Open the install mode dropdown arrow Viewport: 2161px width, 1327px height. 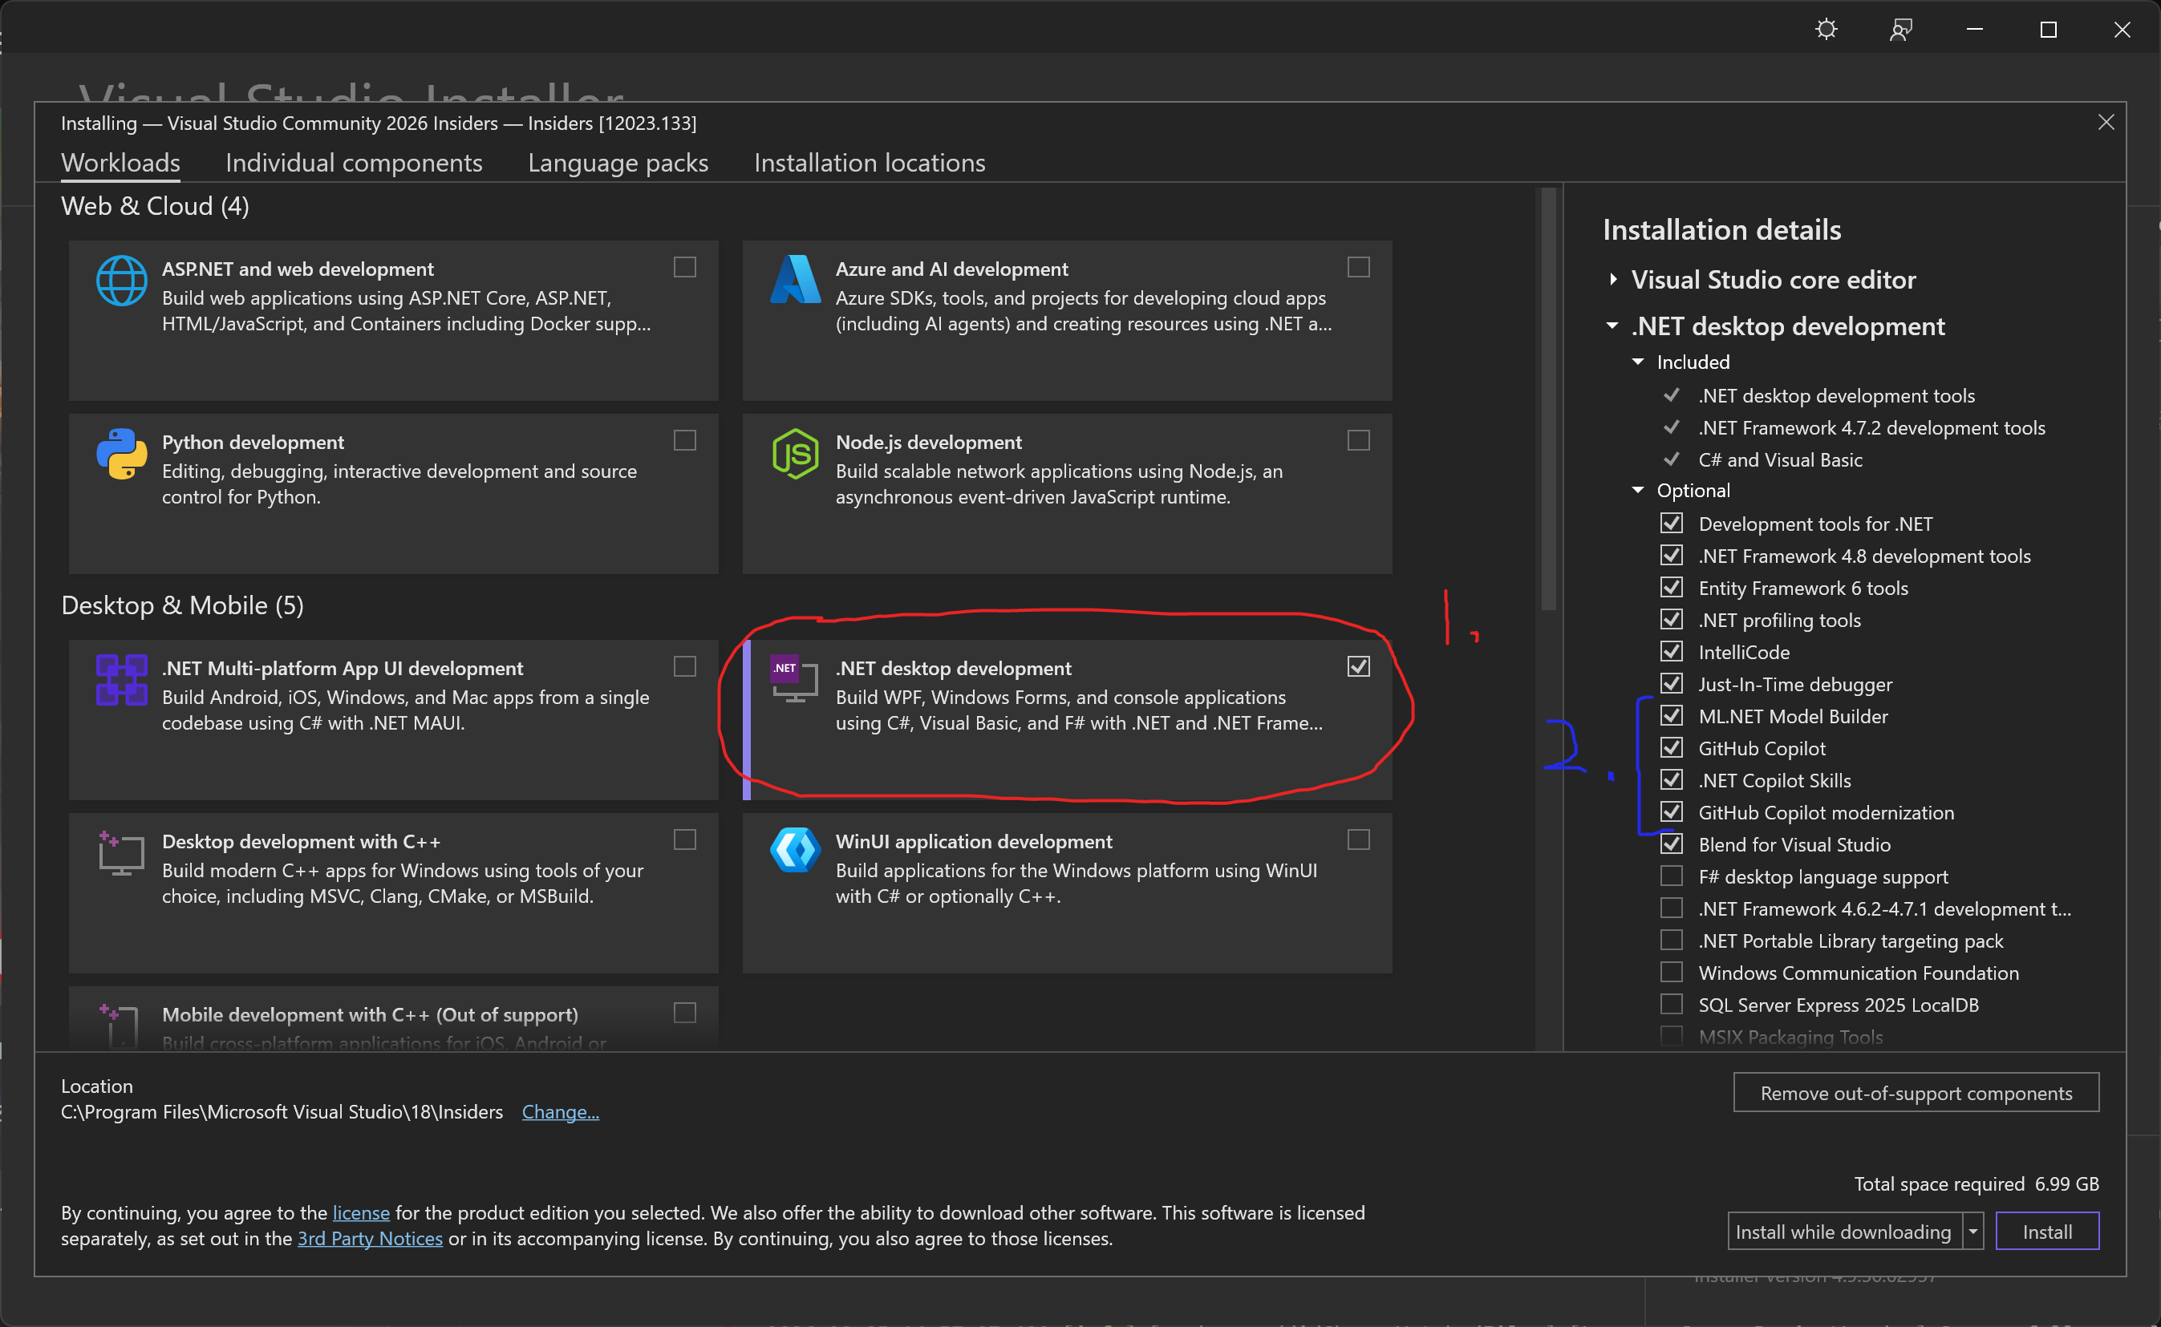pos(1973,1232)
